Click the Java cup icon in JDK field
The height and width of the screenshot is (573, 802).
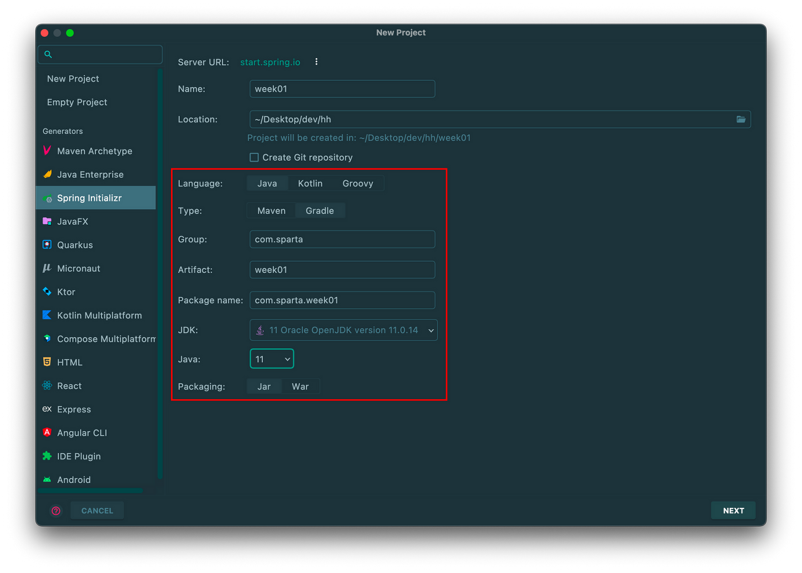coord(260,330)
